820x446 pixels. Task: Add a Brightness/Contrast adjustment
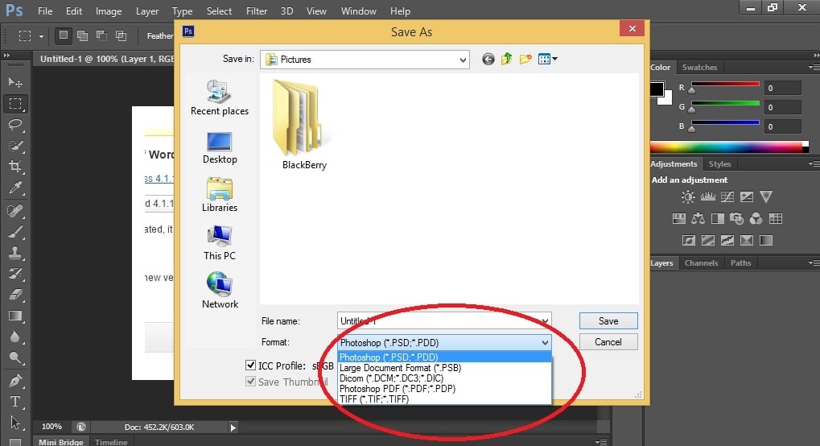tap(688, 196)
